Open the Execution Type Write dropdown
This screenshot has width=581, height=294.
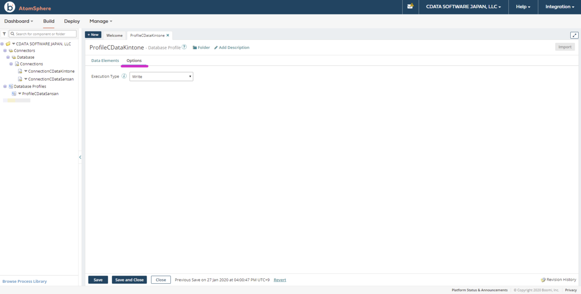pyautogui.click(x=161, y=77)
